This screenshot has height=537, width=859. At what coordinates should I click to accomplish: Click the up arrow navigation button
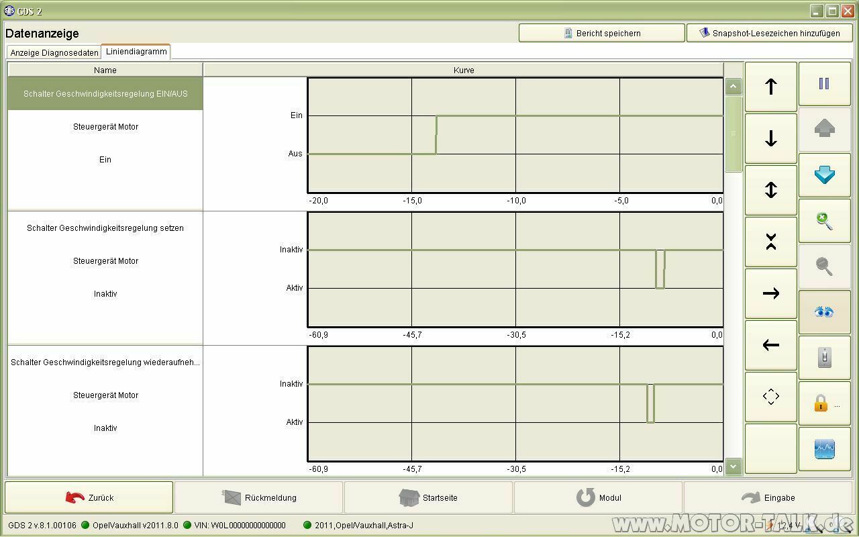[x=770, y=87]
